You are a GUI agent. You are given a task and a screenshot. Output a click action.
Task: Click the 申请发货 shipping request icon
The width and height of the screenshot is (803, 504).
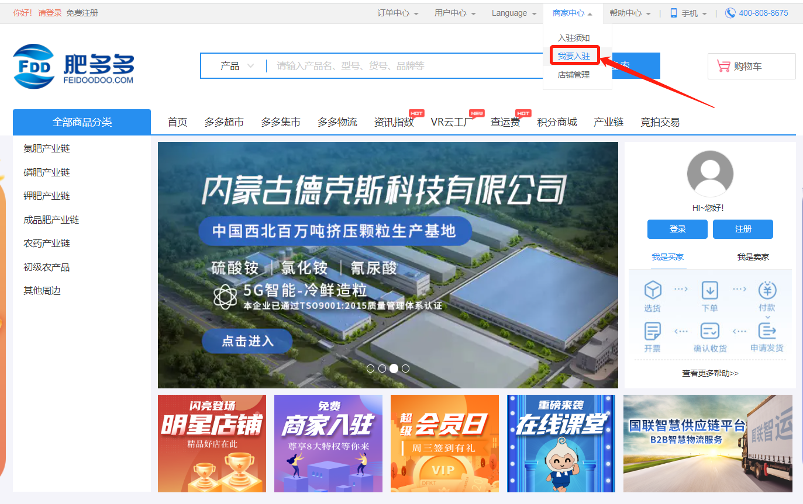click(767, 331)
